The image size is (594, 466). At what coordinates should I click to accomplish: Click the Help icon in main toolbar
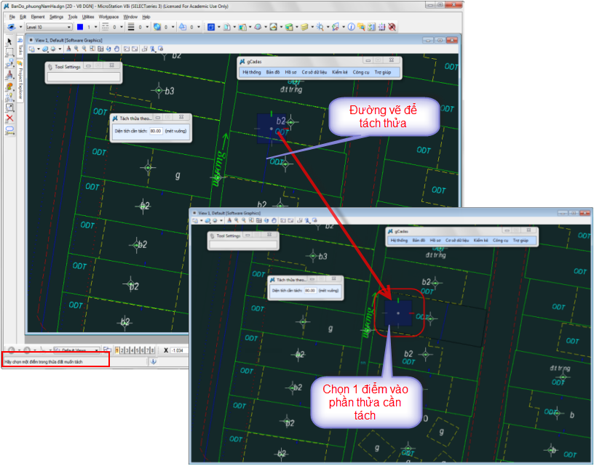click(351, 27)
